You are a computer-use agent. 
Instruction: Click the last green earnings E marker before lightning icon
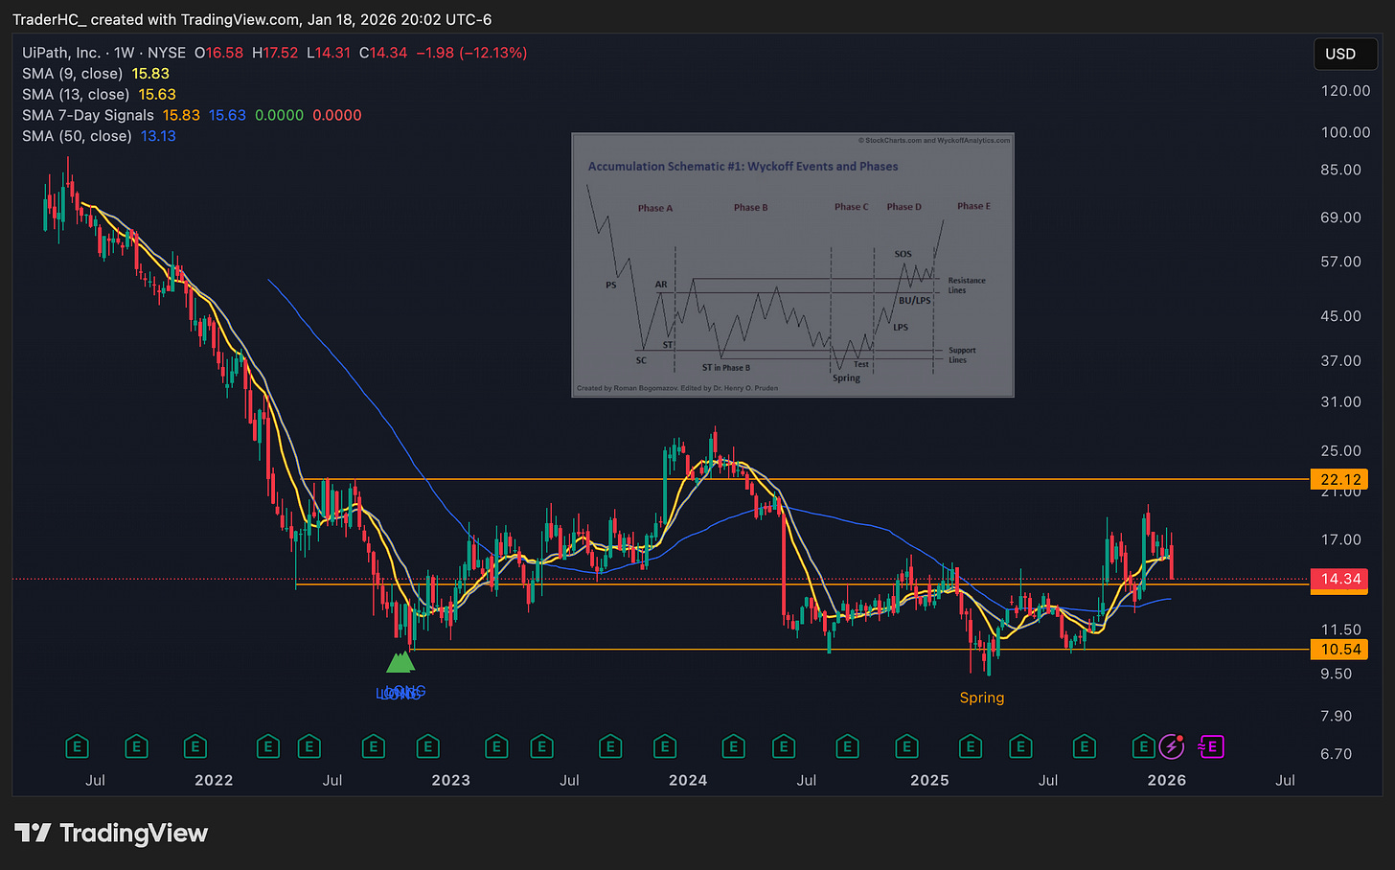1143,746
